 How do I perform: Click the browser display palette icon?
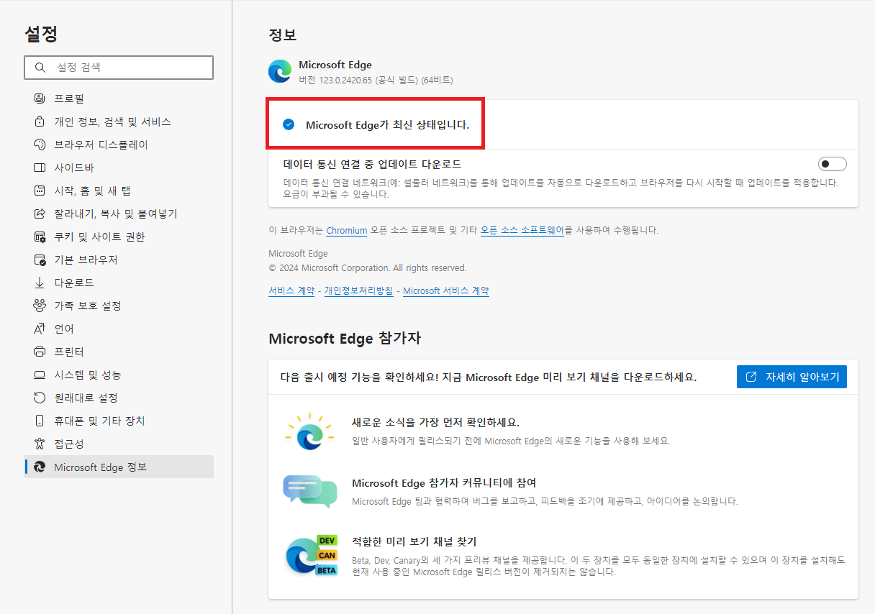[40, 145]
